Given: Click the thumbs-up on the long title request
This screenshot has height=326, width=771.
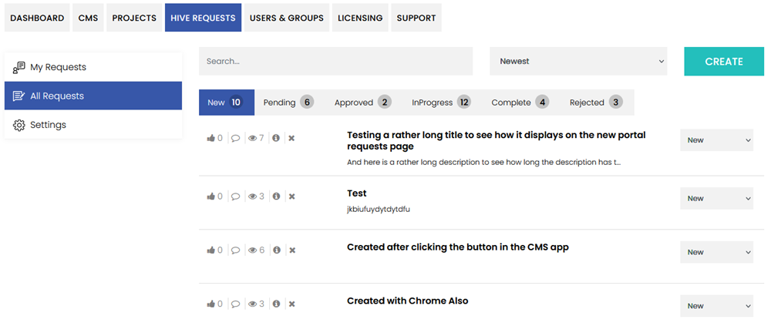Looking at the screenshot, I should click(x=210, y=139).
